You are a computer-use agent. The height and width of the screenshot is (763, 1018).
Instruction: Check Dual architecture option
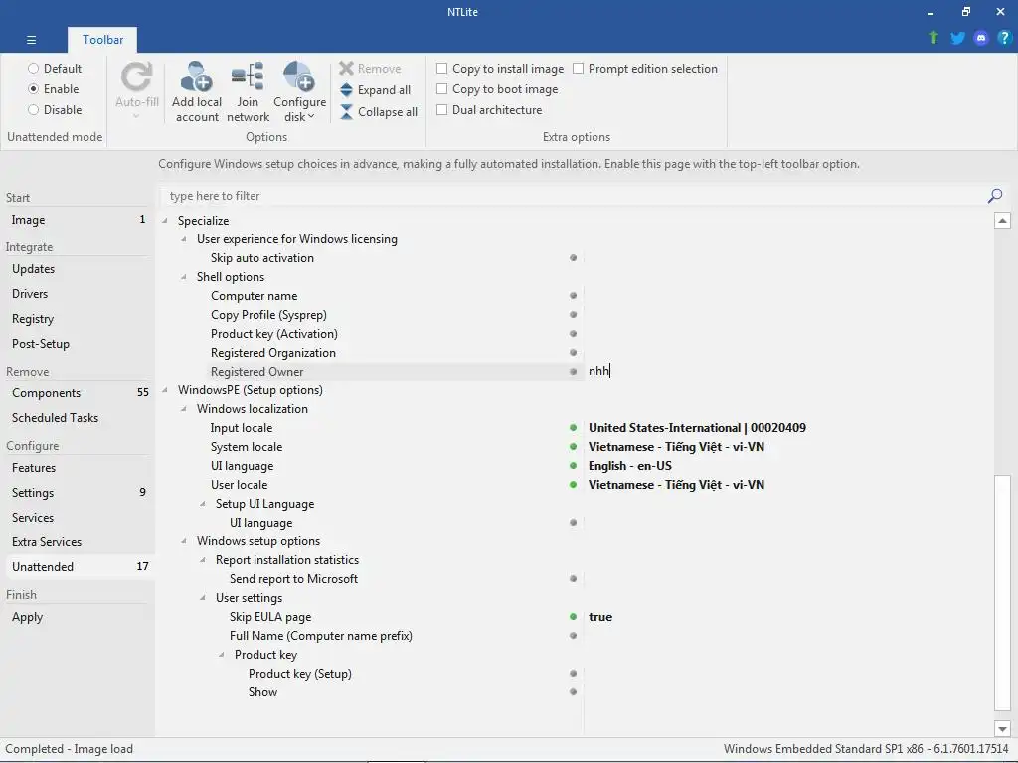click(441, 110)
